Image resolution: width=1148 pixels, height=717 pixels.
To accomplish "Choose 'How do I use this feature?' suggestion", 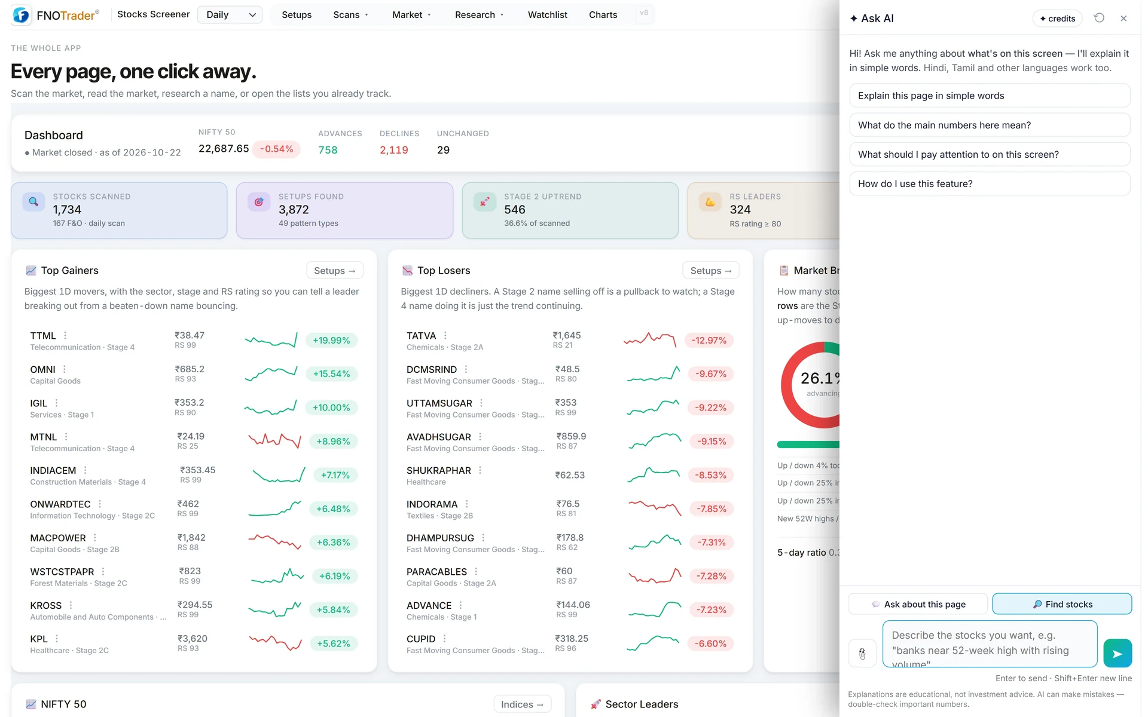I will click(990, 183).
